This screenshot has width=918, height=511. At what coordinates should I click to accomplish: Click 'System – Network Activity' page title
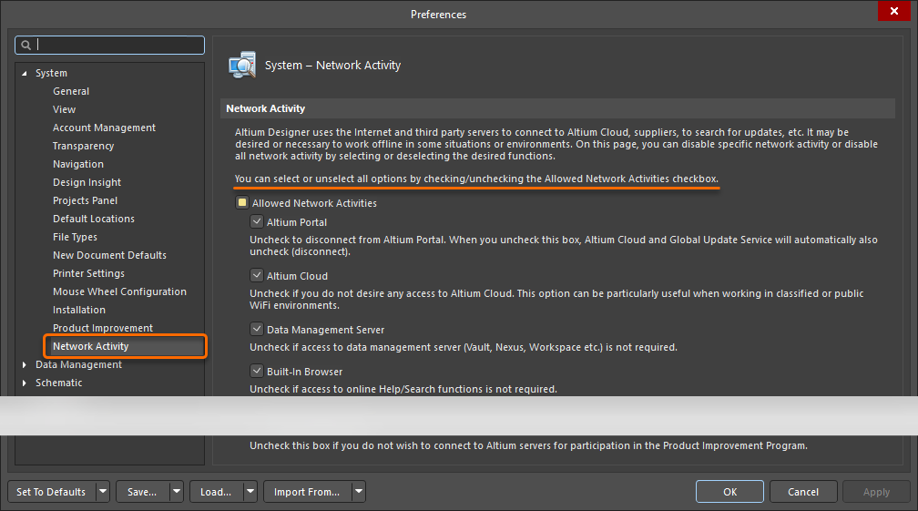[332, 65]
